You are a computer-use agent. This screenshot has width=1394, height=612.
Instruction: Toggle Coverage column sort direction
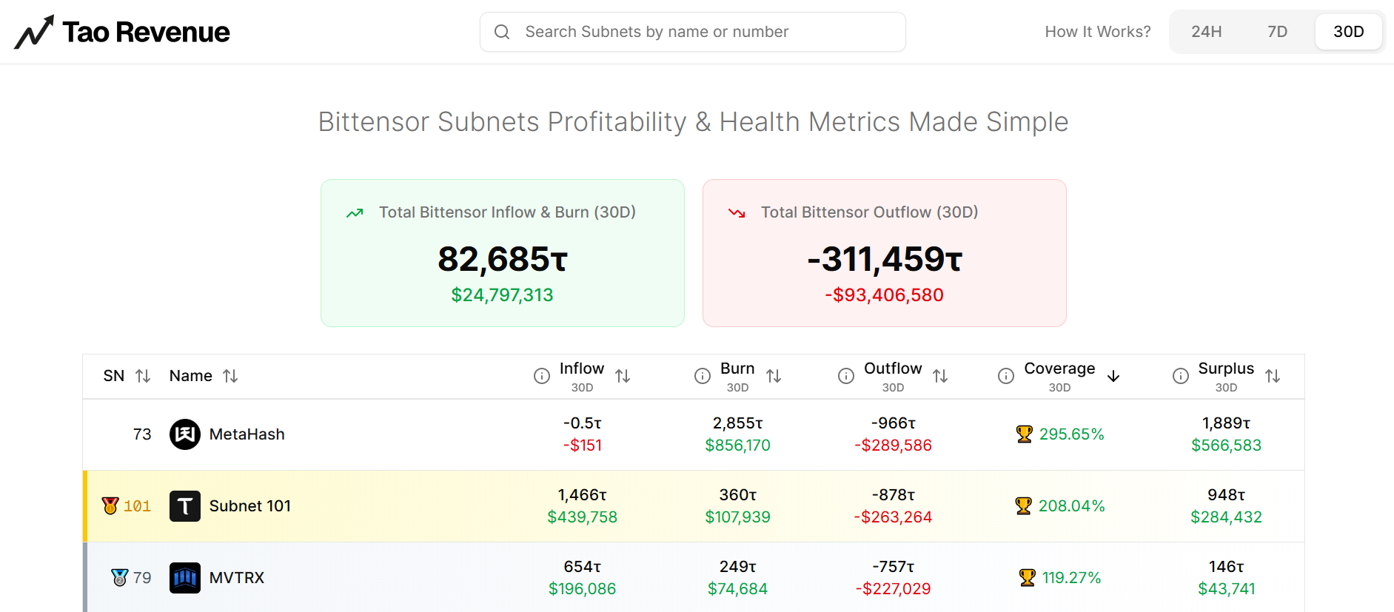coord(1113,376)
